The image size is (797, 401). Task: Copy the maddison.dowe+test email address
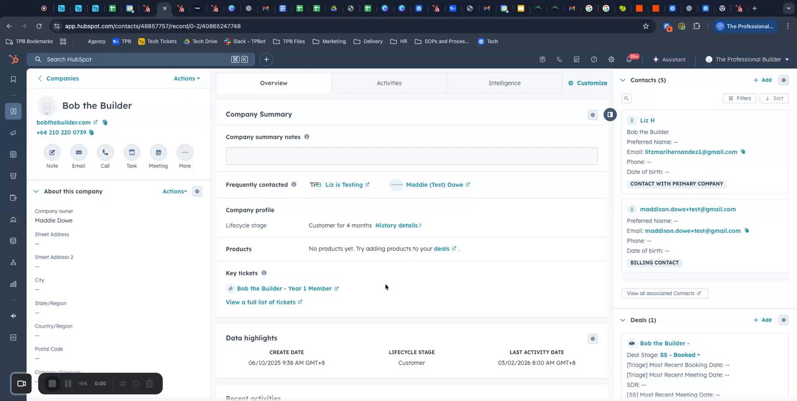coord(747,230)
